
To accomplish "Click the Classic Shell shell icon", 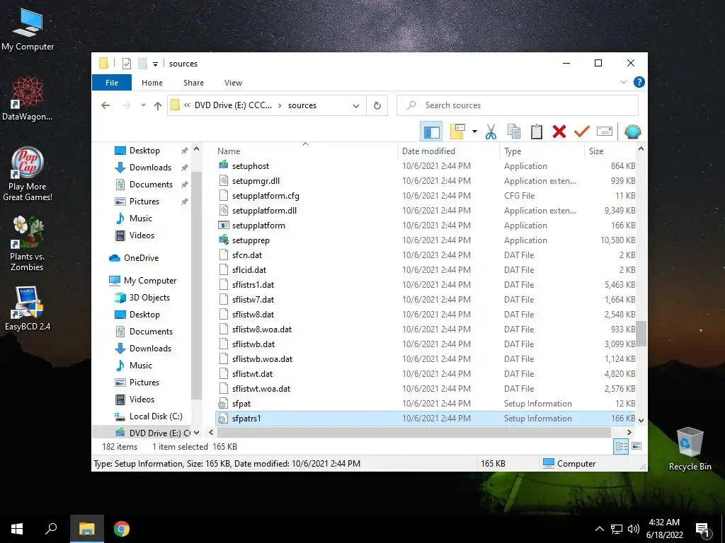I will [x=632, y=132].
